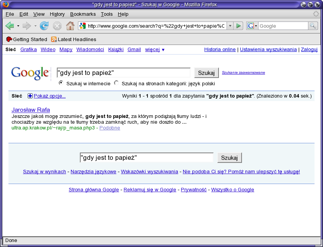Expand Pokaż opcje search options
The height and width of the screenshot is (247, 323).
[x=50, y=96]
